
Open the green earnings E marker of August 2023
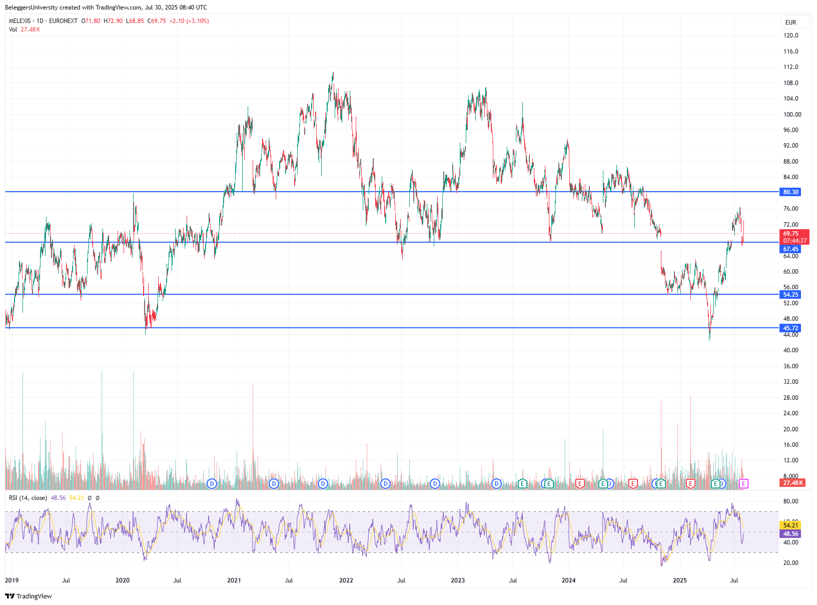pos(522,484)
